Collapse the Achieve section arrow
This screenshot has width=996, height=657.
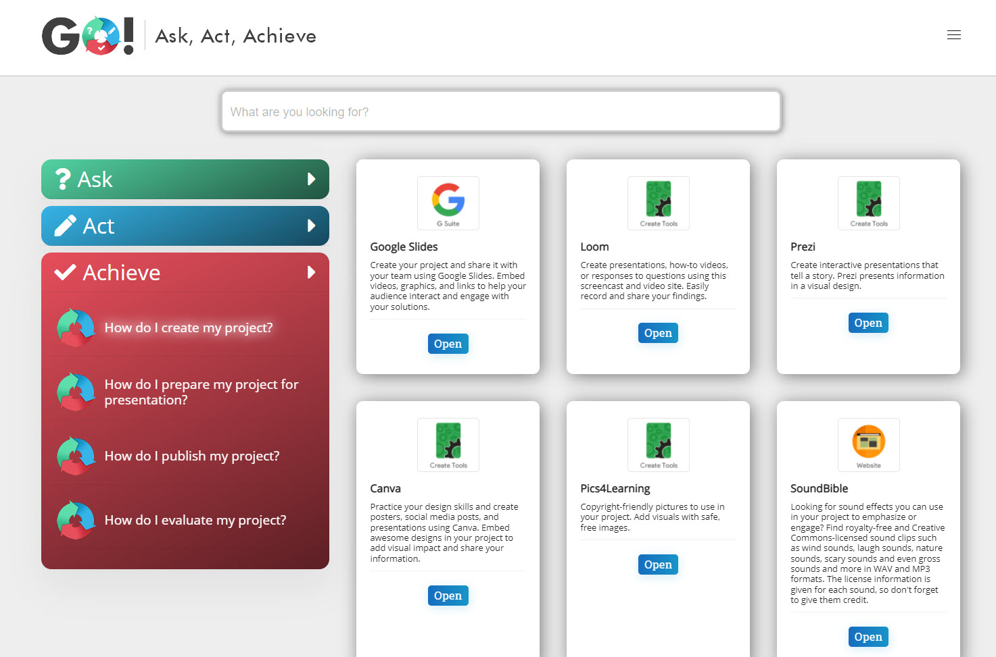coord(312,272)
